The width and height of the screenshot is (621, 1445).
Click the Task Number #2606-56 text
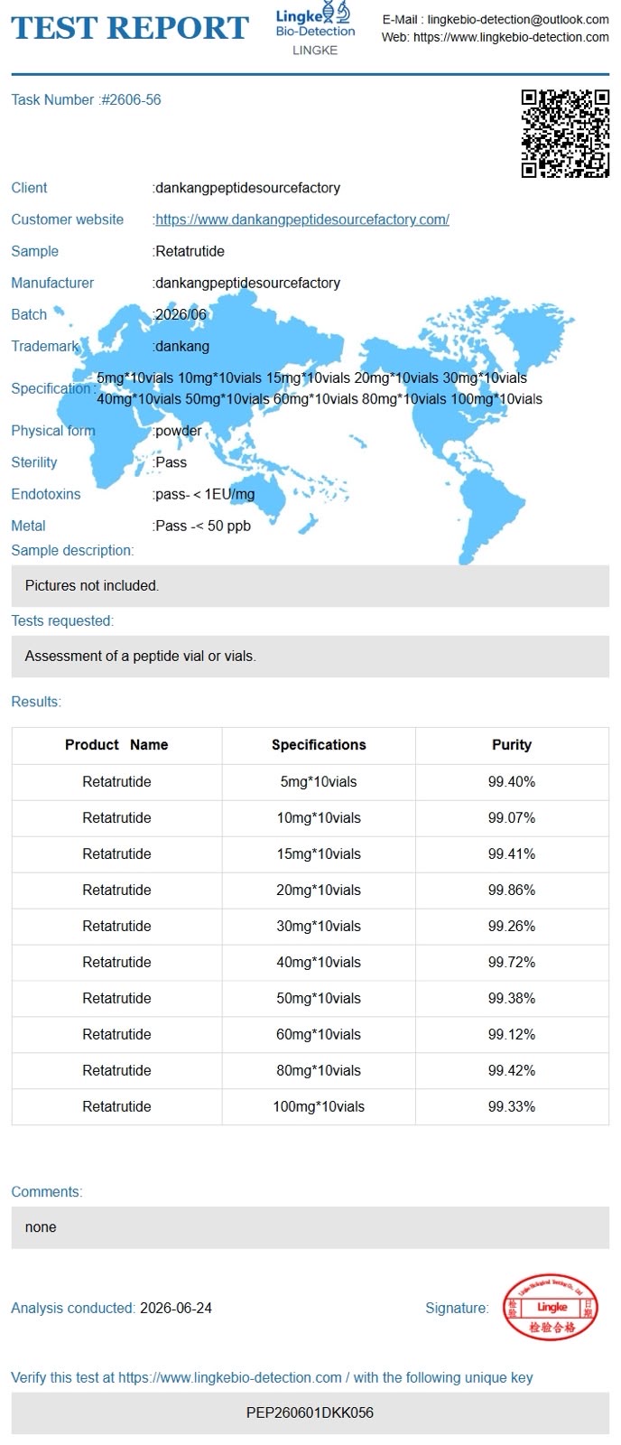(86, 99)
